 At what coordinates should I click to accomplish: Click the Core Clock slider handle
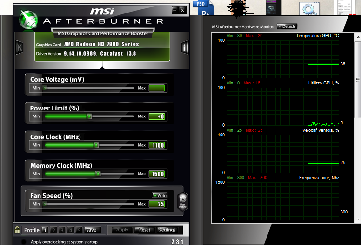click(x=96, y=145)
